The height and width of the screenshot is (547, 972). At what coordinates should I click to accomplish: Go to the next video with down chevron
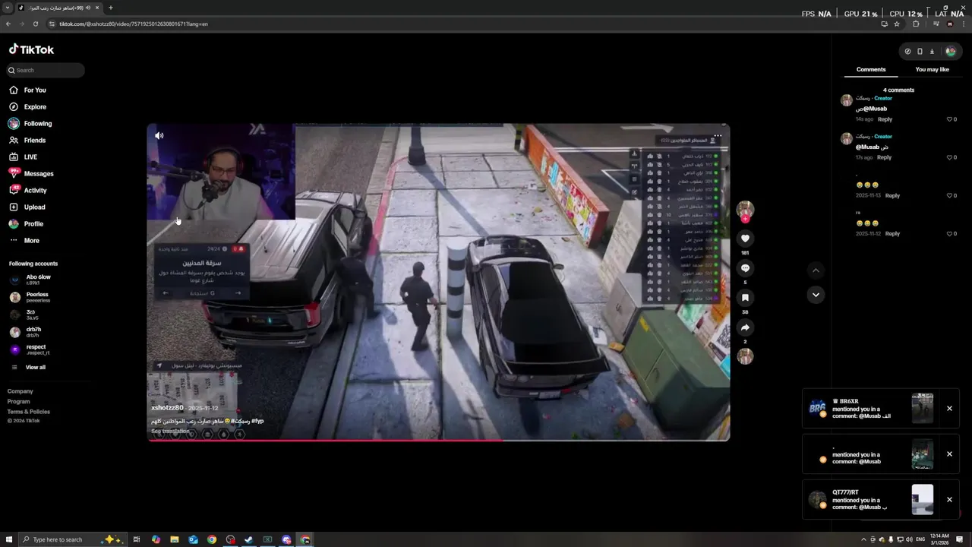tap(816, 295)
